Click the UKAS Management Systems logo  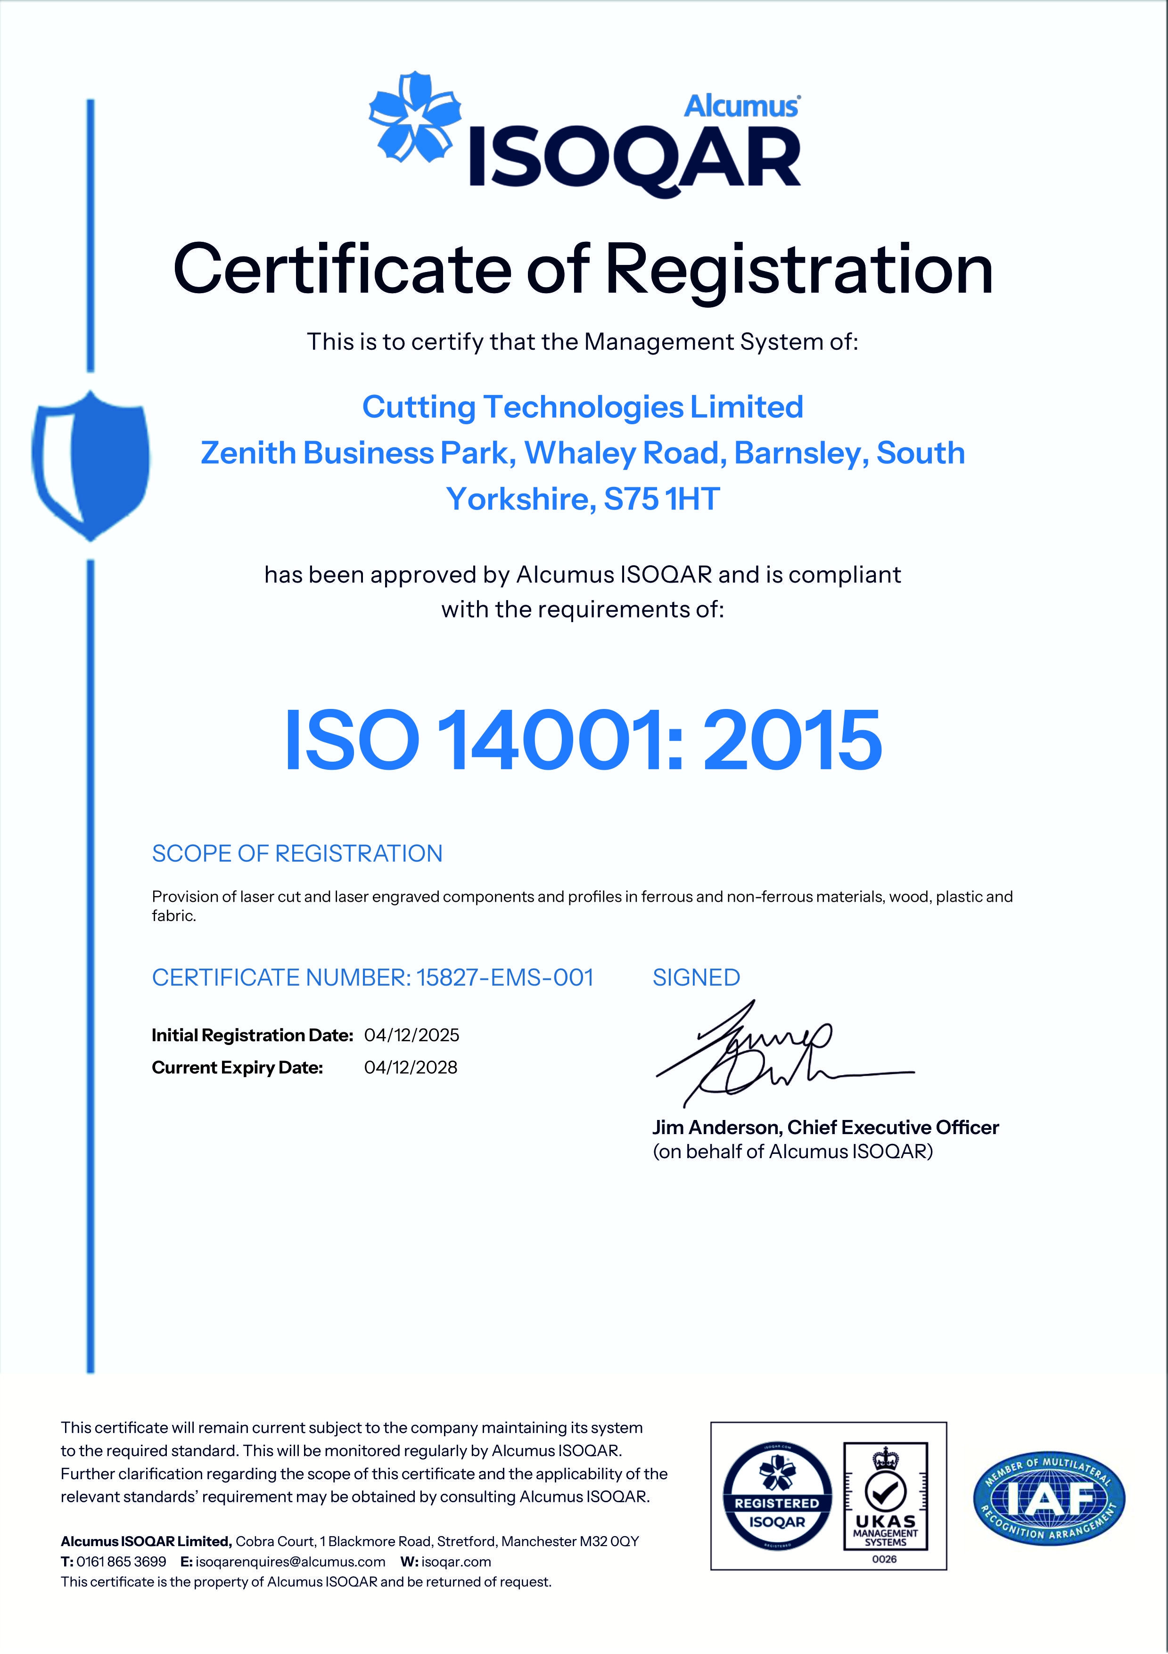pos(886,1504)
